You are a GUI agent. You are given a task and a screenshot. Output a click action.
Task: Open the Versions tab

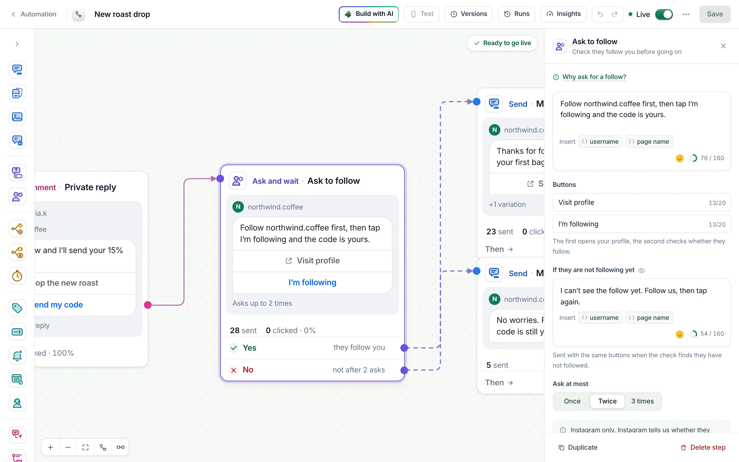tap(469, 14)
